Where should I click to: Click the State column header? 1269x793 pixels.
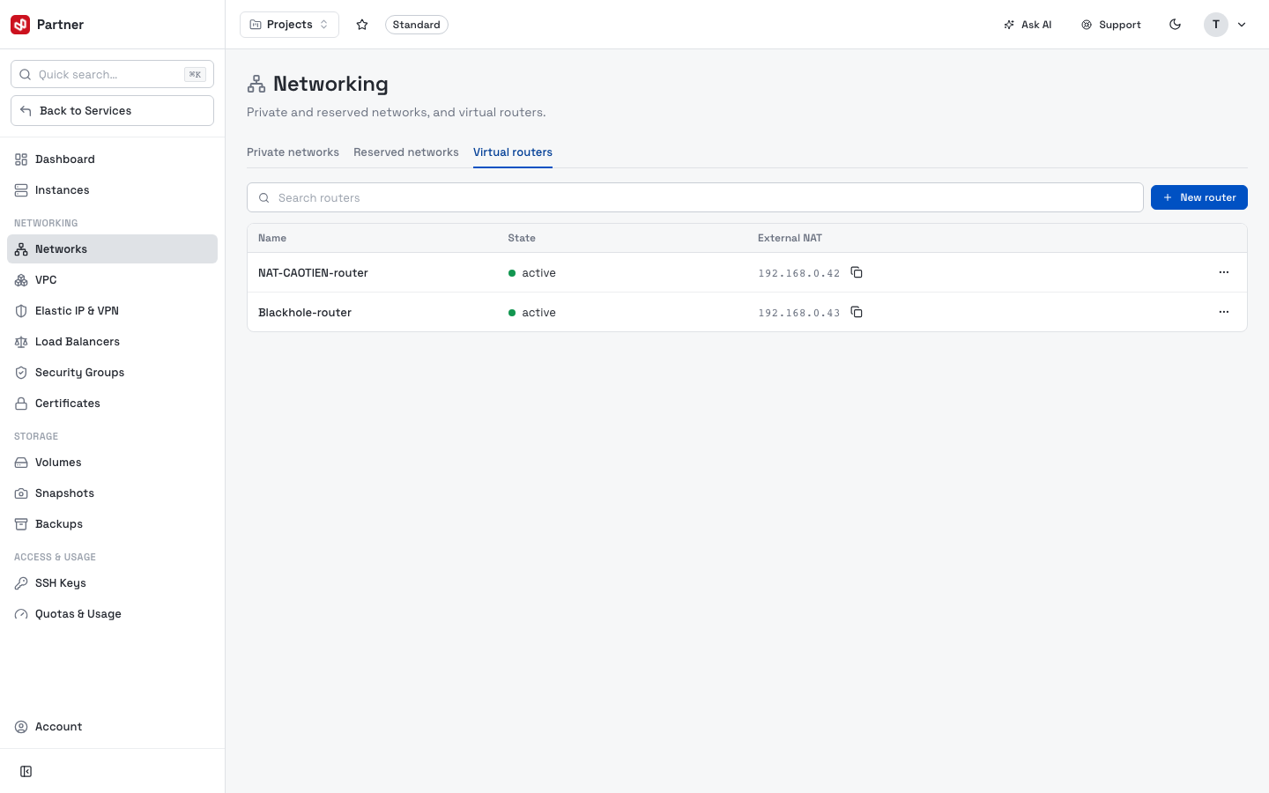(x=522, y=238)
